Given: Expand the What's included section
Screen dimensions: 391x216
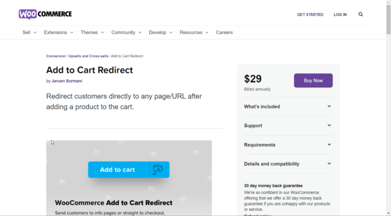Looking at the screenshot, I should pos(288,106).
